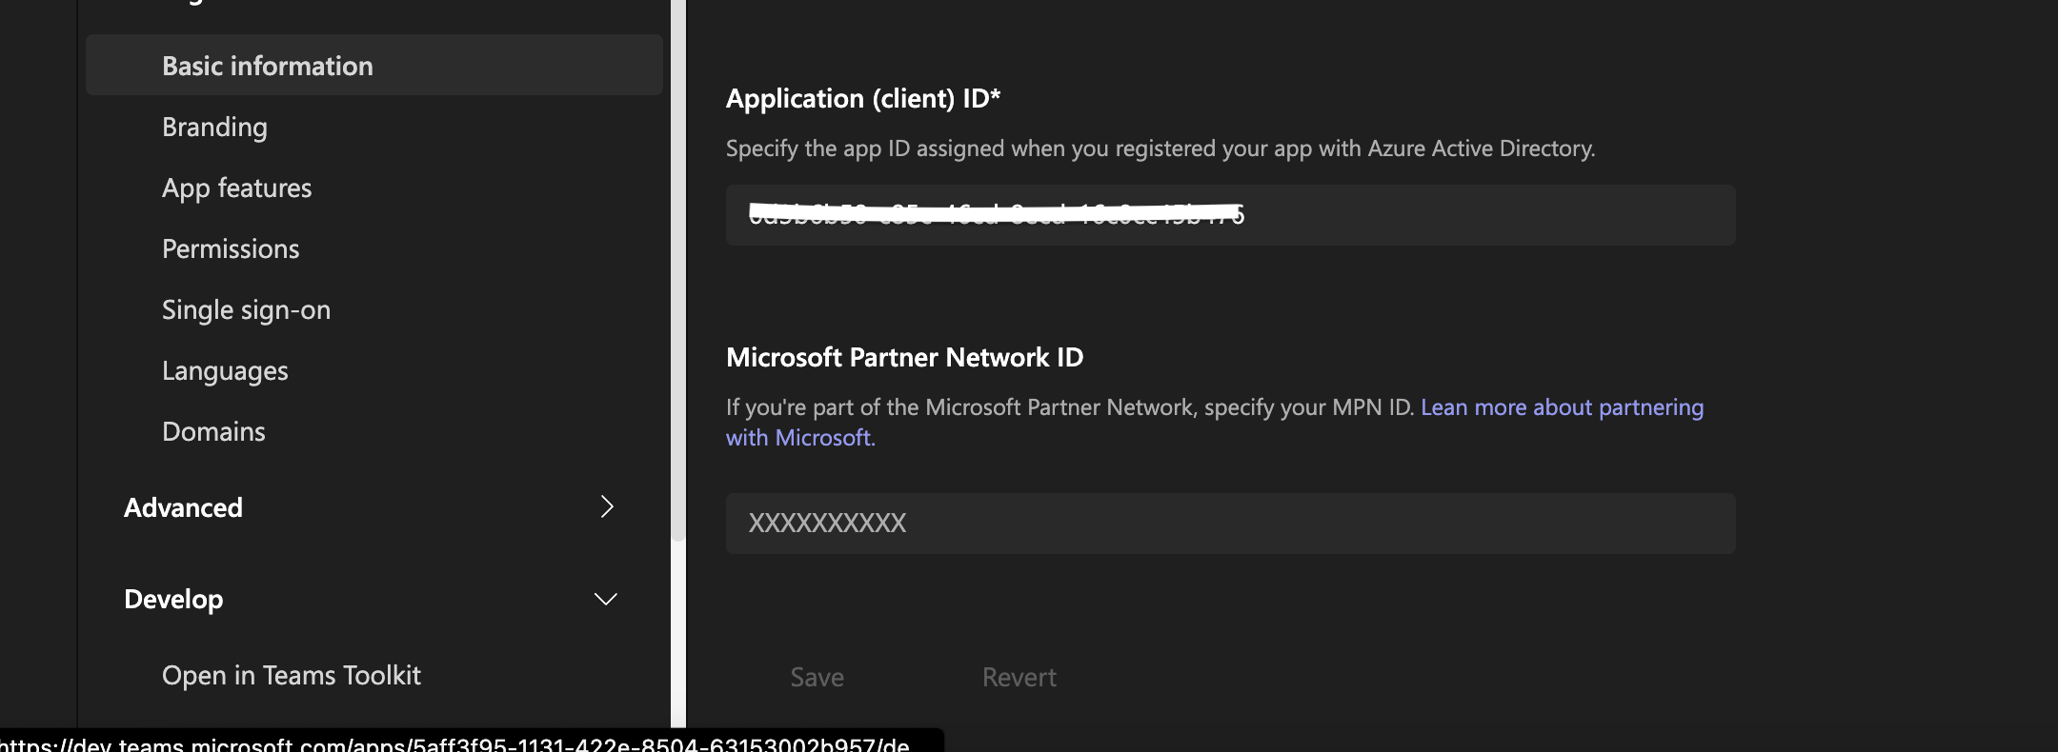The image size is (2058, 752).
Task: Open the Basic information section
Action: pos(373,65)
